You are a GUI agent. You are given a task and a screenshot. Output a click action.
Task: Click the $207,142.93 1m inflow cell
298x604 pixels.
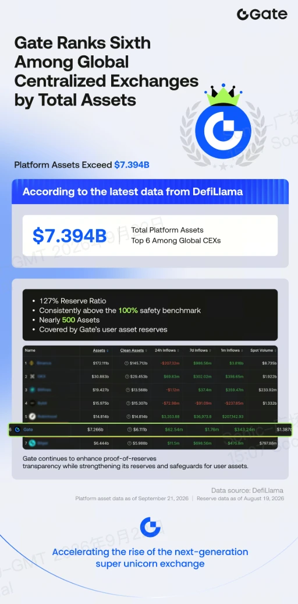coord(232,417)
